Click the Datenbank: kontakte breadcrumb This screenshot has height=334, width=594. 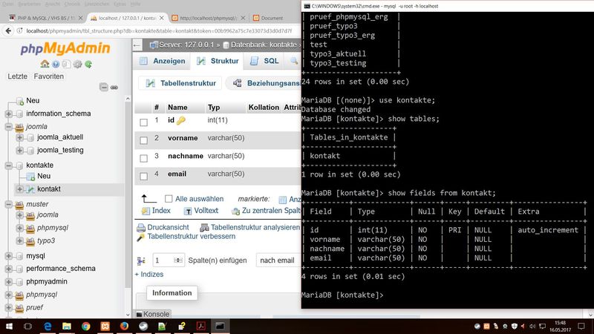click(264, 45)
